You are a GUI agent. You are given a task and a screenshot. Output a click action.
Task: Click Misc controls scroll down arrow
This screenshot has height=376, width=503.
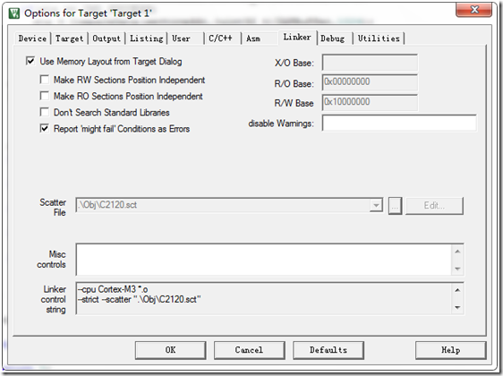click(457, 269)
